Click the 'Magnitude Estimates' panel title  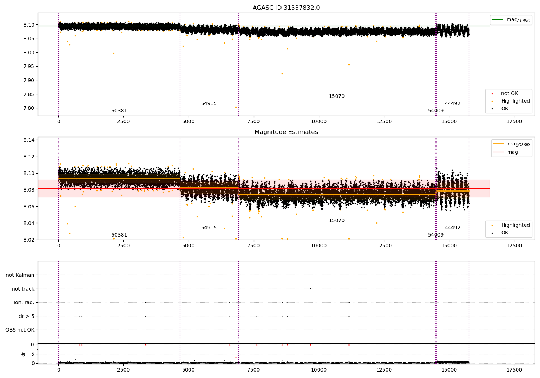click(x=286, y=132)
